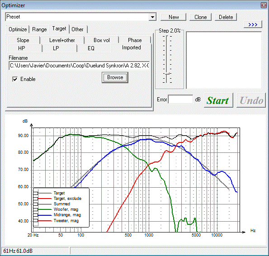Toggle the Midrange, mag legend checkbox

[36, 215]
